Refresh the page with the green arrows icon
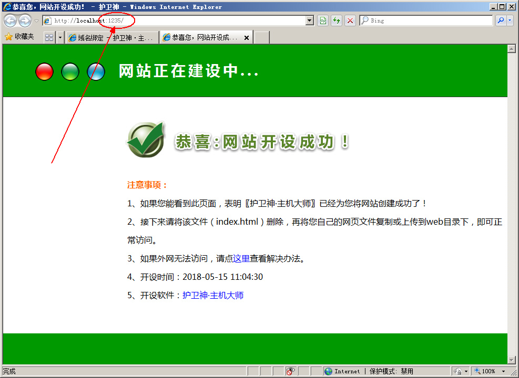This screenshot has height=378, width=519. click(x=337, y=20)
